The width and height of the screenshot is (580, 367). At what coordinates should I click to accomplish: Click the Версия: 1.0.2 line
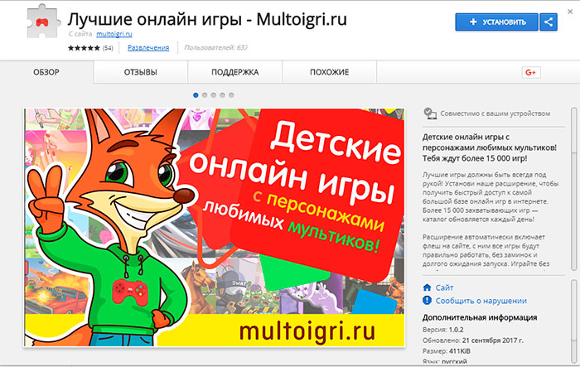click(x=443, y=329)
